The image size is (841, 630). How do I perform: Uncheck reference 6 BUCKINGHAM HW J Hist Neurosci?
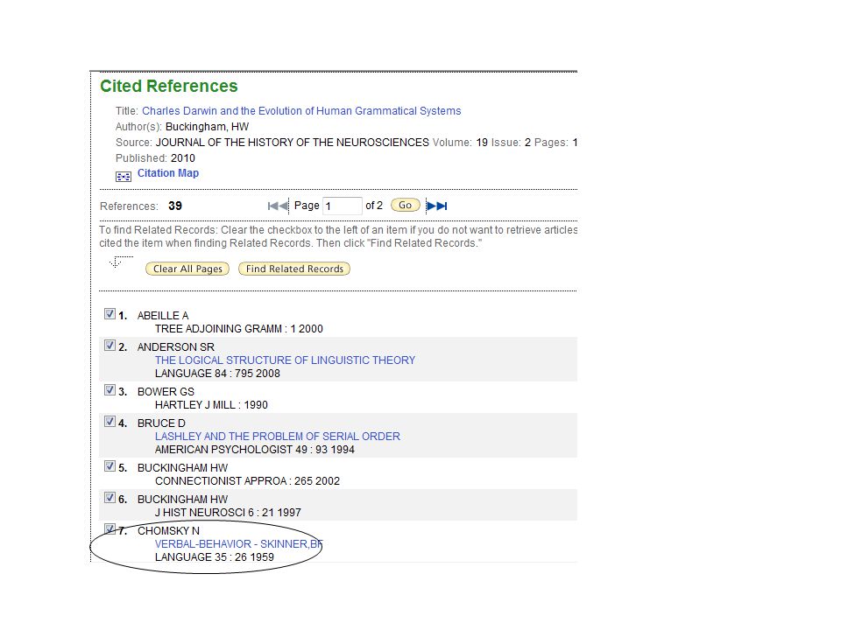tap(110, 498)
